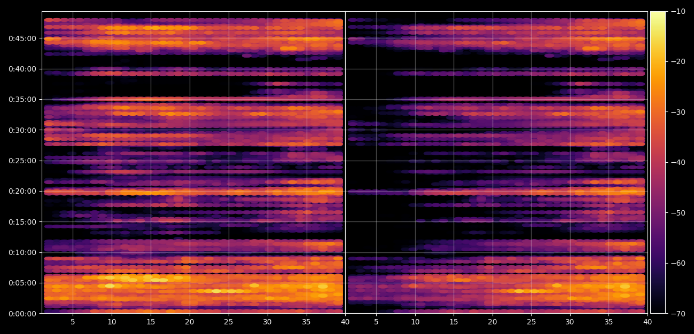Select the −40 colorbar tick label

[x=677, y=162]
